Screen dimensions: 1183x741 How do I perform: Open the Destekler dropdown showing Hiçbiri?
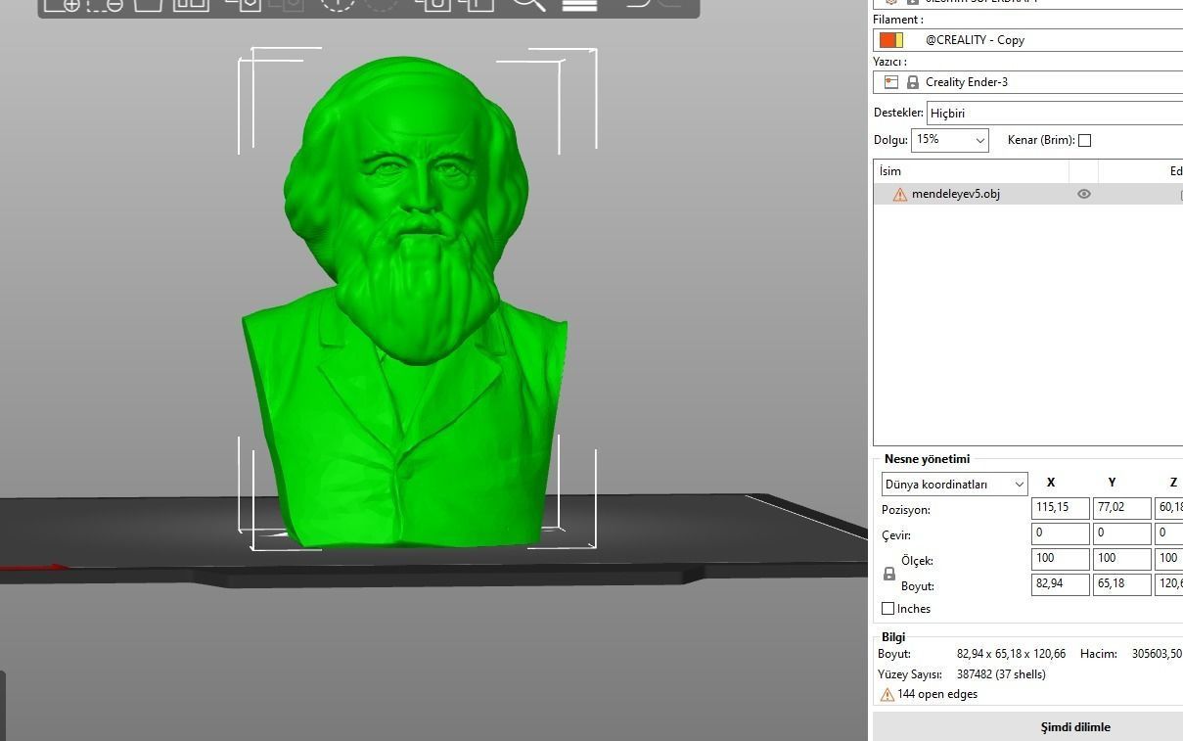(1055, 113)
